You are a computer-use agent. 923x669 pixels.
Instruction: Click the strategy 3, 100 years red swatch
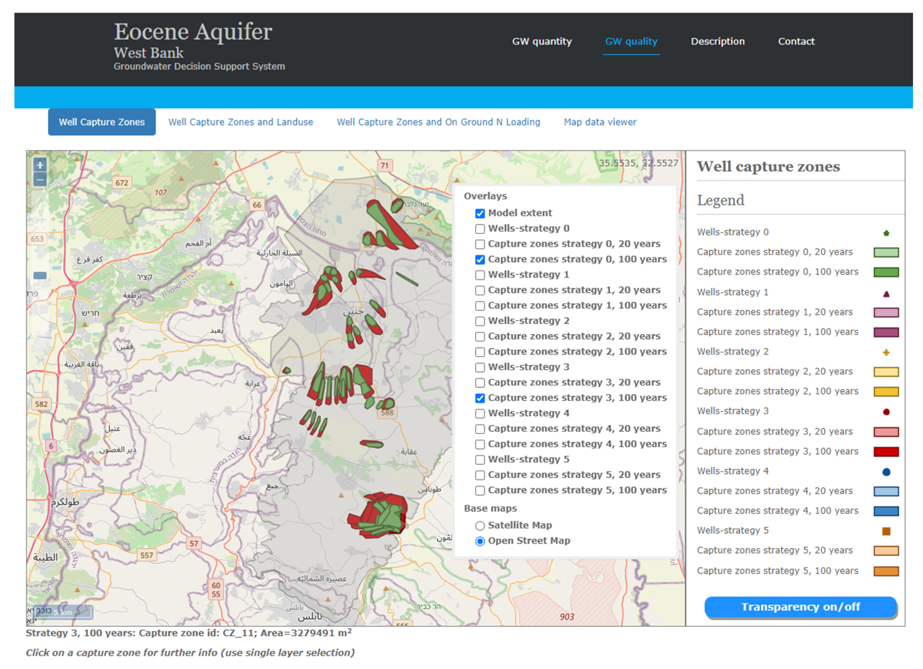[x=886, y=452]
